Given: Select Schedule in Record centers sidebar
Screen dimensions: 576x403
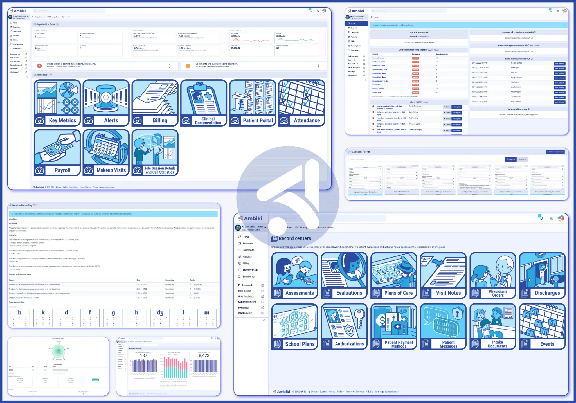Looking at the screenshot, I should point(247,244).
